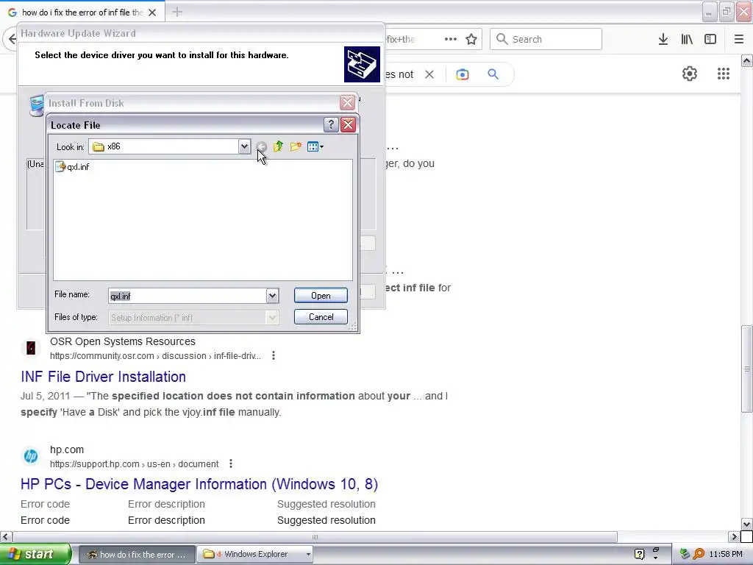Click the File name input field
The image size is (753, 565).
coord(188,296)
